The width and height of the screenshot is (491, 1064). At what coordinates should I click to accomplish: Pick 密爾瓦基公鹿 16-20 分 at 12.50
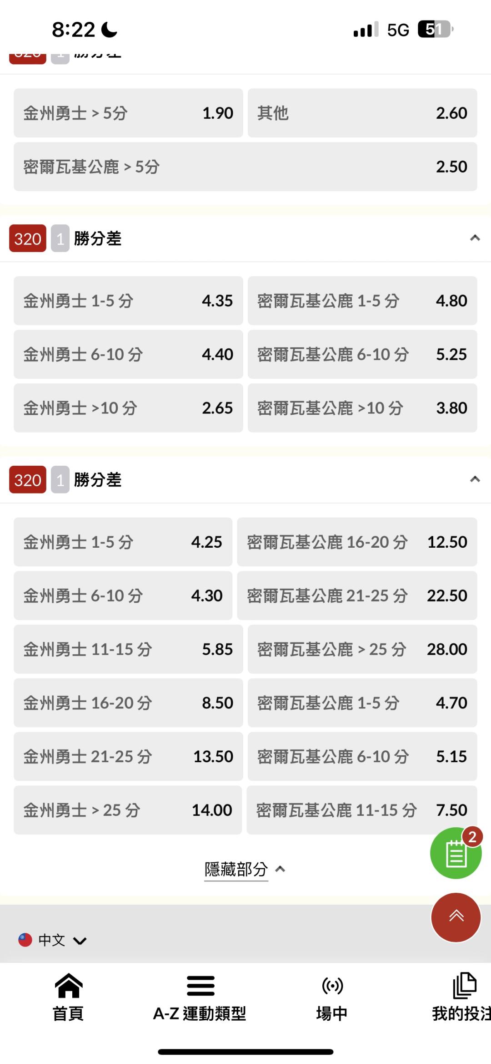point(357,542)
